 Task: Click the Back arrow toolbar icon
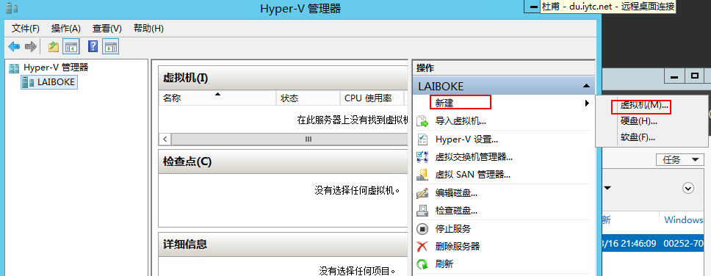14,46
